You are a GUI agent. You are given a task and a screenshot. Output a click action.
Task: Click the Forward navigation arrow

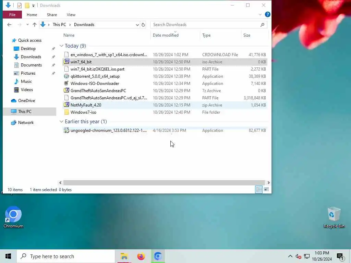coord(20,25)
